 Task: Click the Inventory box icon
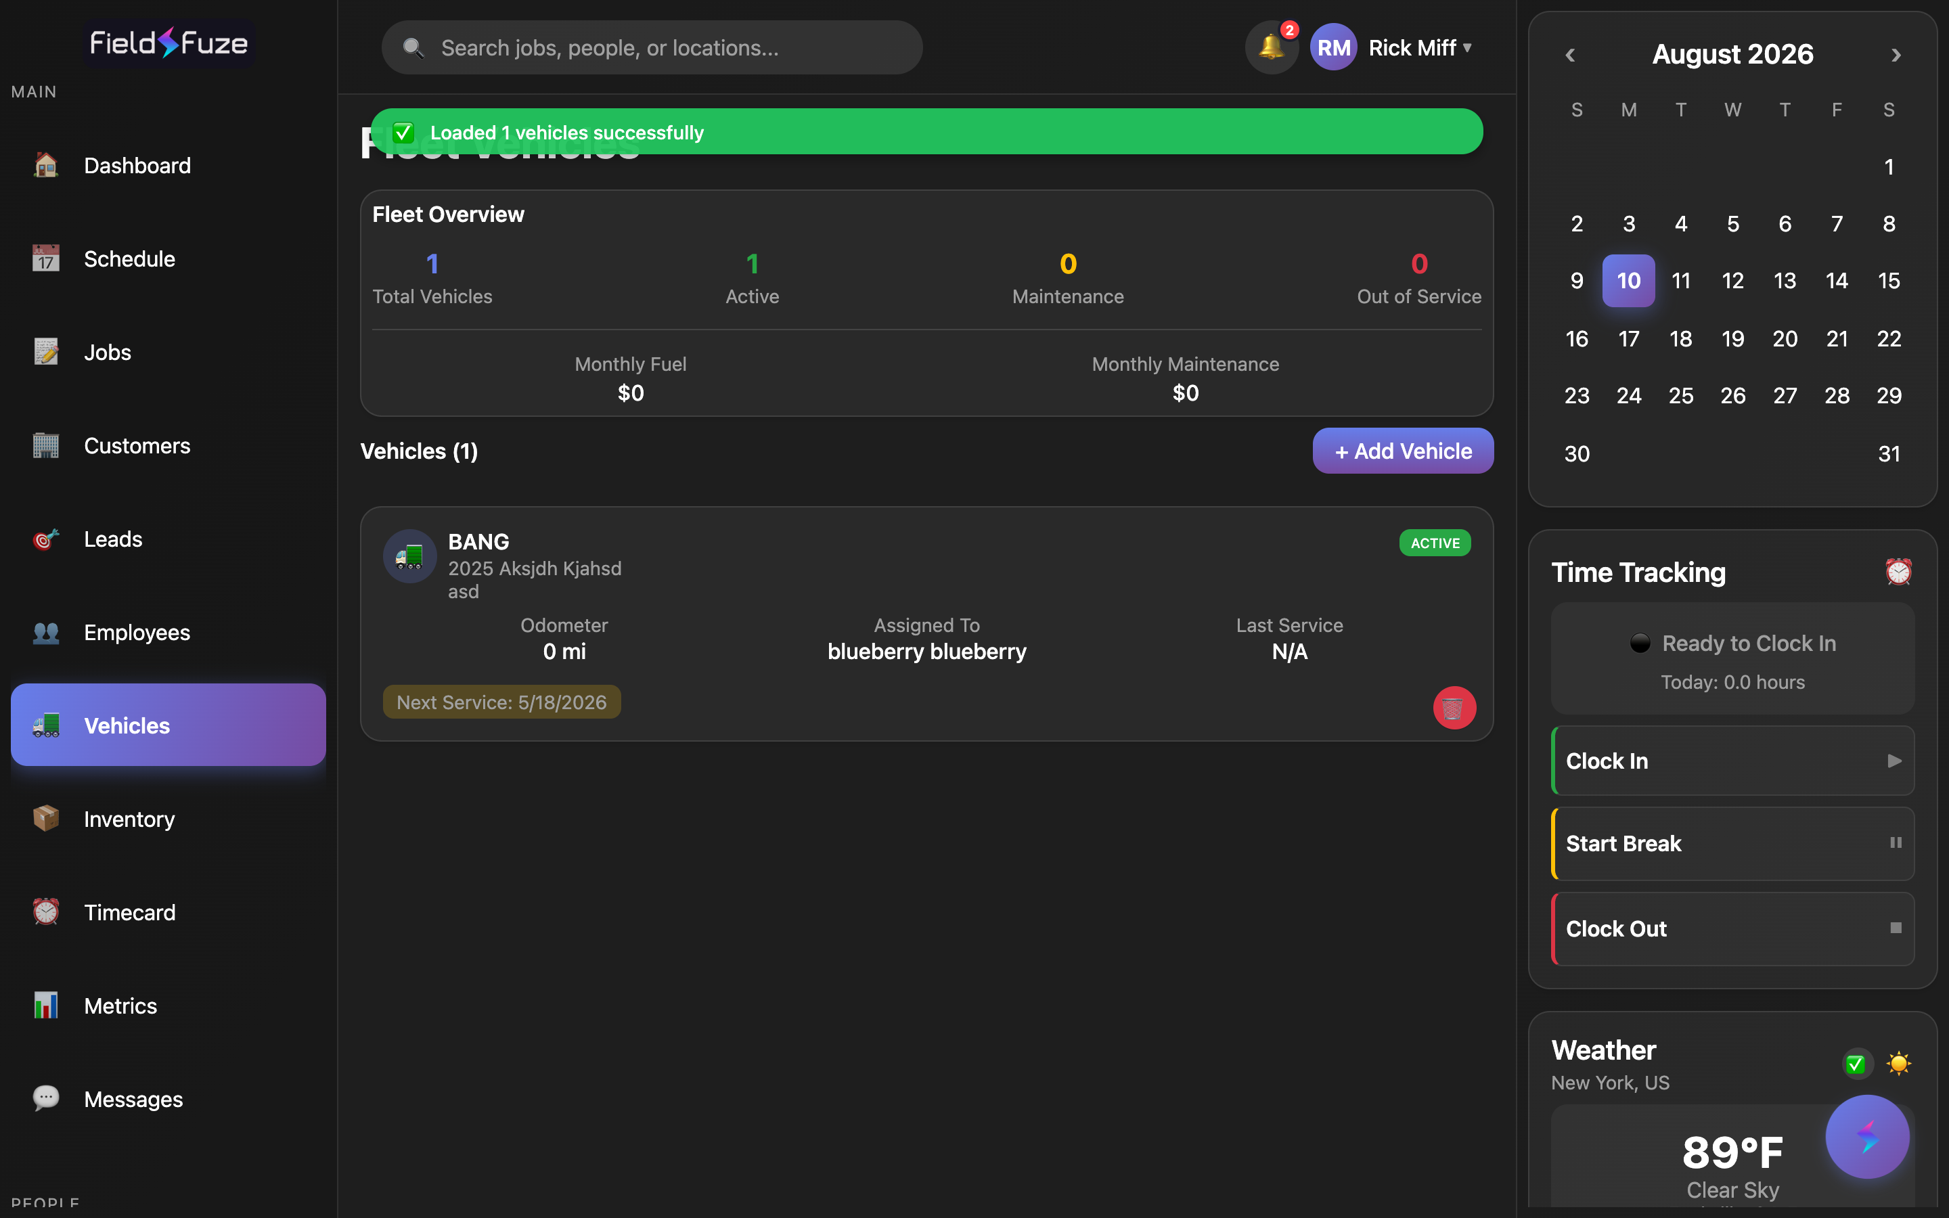(46, 819)
